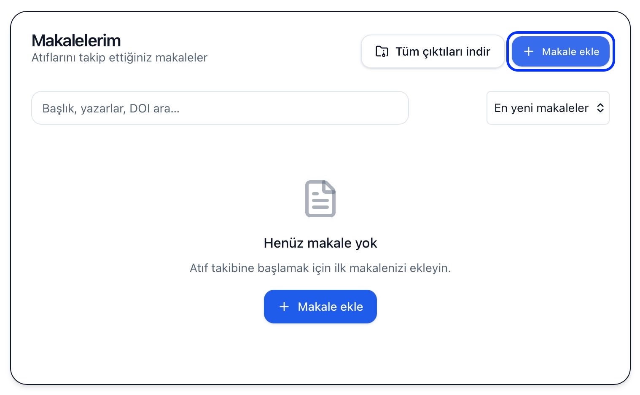Click the plus icon in the centered 'Makale ekle' button
This screenshot has width=640, height=395.
tap(284, 307)
